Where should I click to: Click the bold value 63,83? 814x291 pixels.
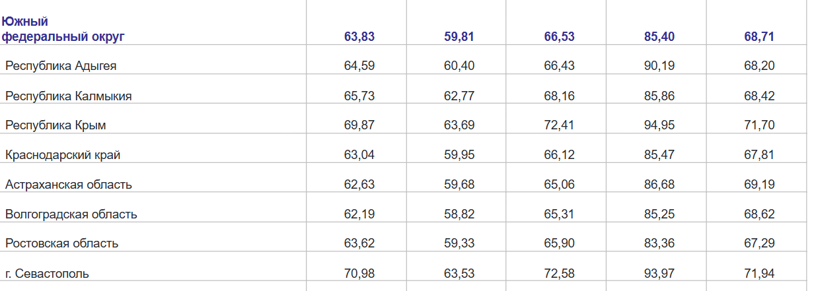click(359, 37)
